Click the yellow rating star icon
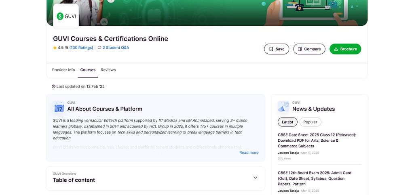This screenshot has height=195, width=414. tap(55, 48)
